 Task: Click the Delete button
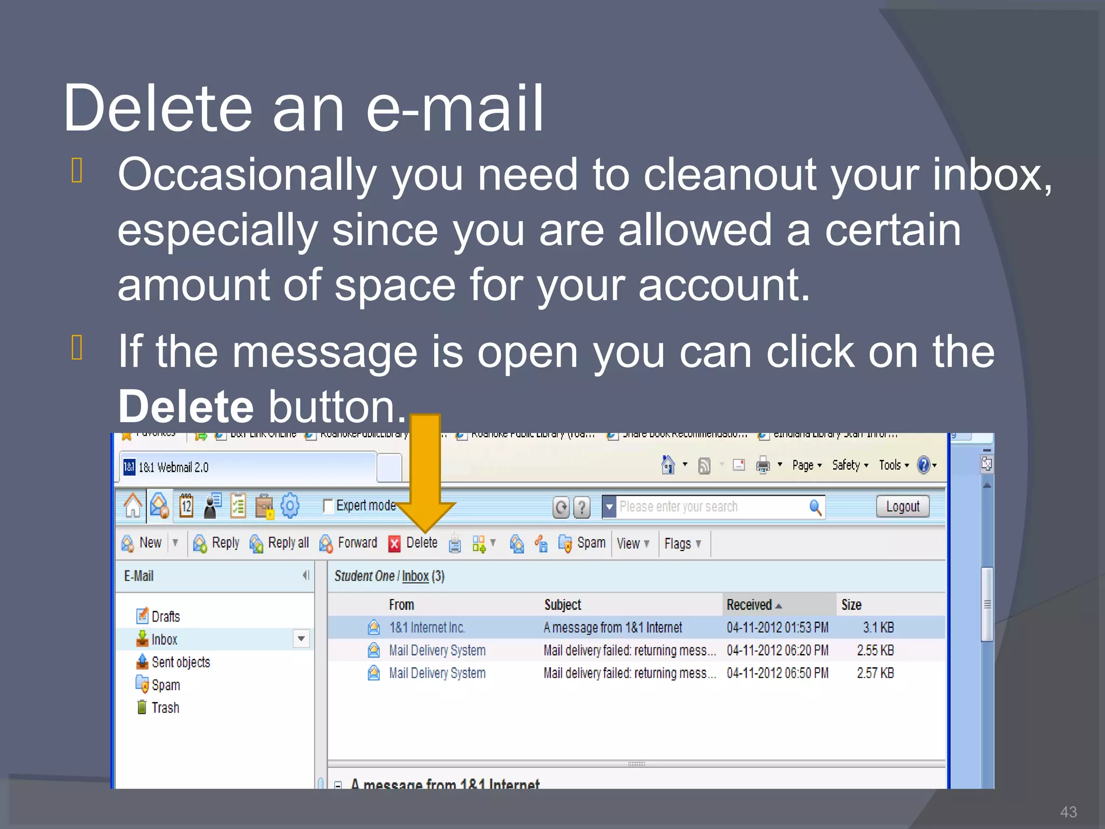(x=413, y=543)
